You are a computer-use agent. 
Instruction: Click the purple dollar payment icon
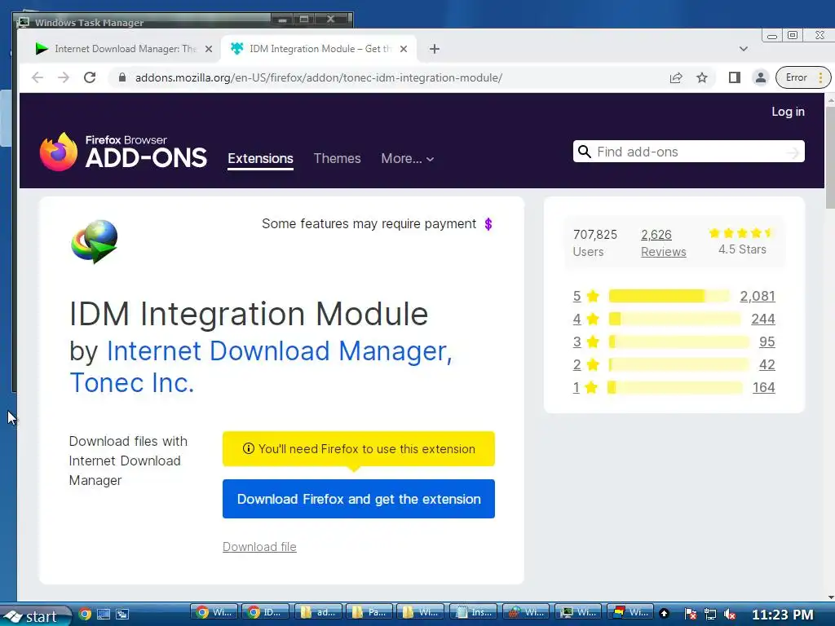[x=488, y=224]
